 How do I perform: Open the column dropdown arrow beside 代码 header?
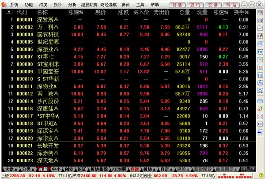coord(9,12)
